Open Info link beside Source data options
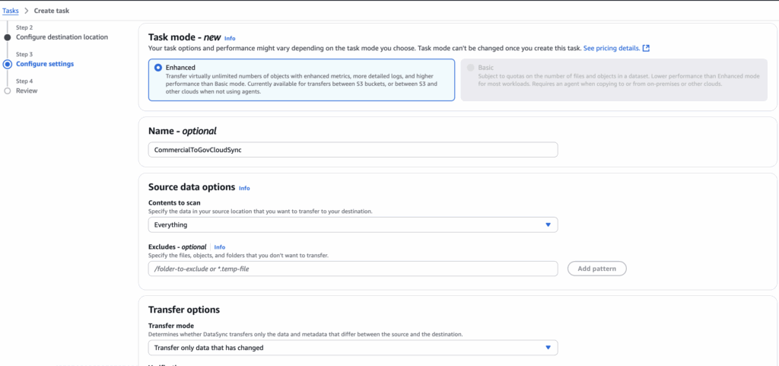This screenshot has width=779, height=366. click(x=244, y=188)
